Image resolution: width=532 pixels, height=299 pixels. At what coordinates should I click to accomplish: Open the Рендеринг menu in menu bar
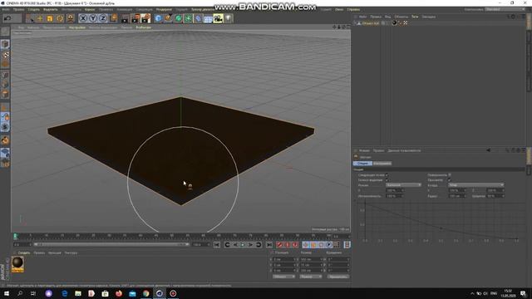164,9
